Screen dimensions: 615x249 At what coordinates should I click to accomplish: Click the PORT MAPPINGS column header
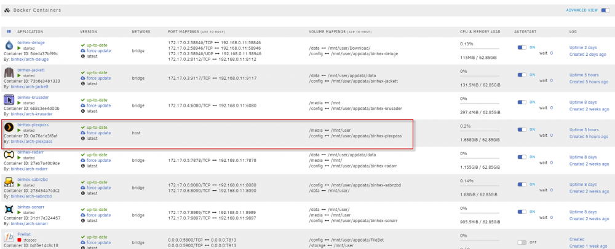[196, 32]
